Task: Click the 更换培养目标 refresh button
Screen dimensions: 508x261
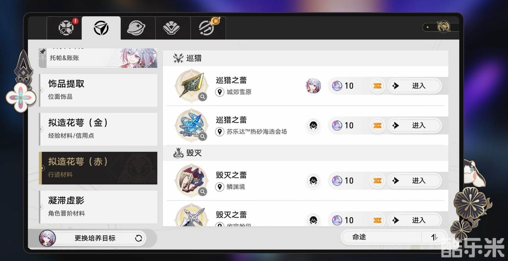Action: point(138,238)
